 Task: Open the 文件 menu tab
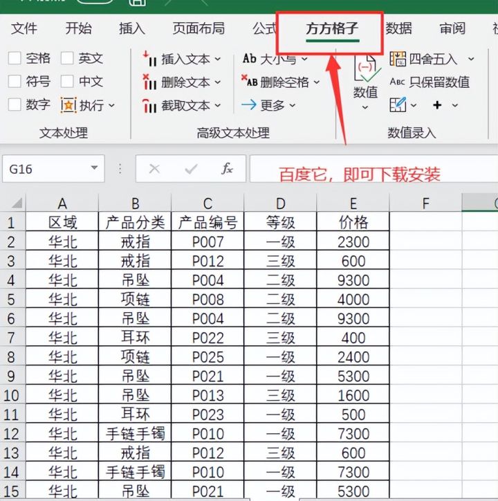point(24,29)
